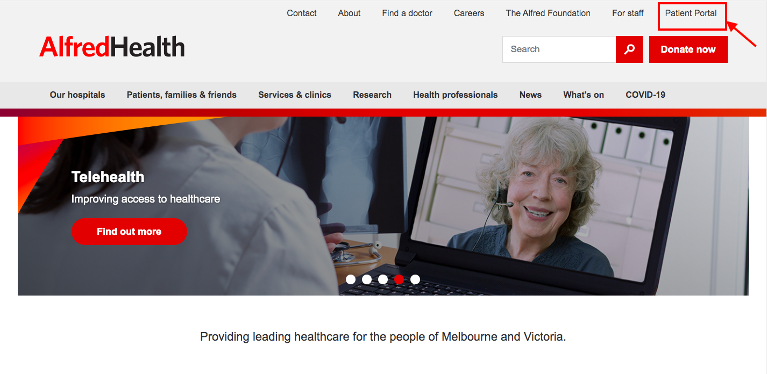The height and width of the screenshot is (374, 767).
Task: Click the search magnifier icon button
Action: tap(629, 49)
